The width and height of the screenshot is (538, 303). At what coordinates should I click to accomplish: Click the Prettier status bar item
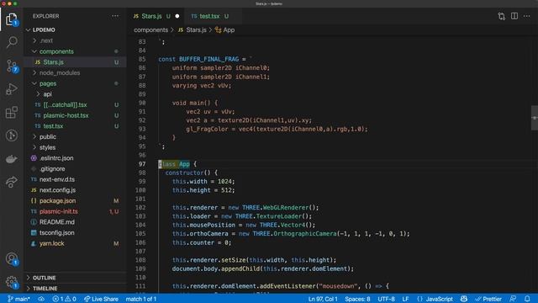(488, 299)
